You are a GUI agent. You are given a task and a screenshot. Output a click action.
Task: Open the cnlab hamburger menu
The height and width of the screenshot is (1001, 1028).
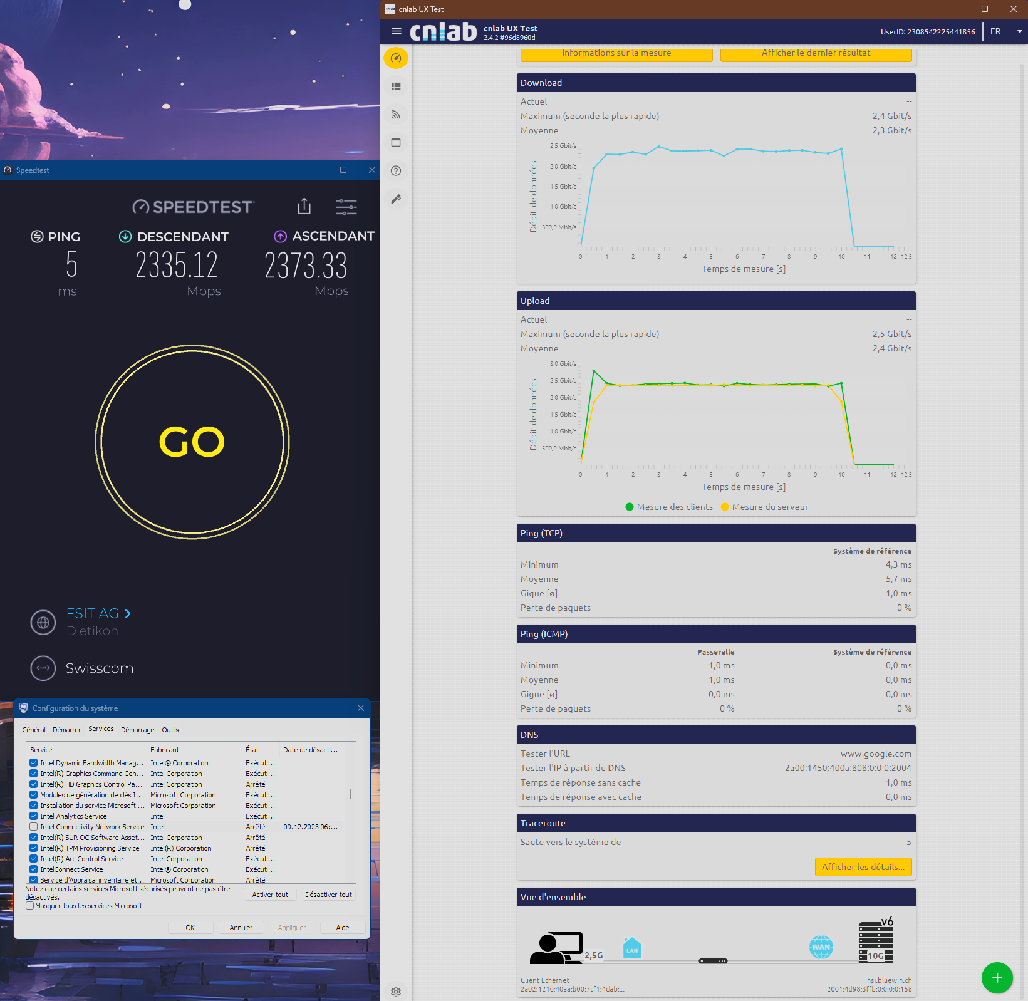pos(396,31)
